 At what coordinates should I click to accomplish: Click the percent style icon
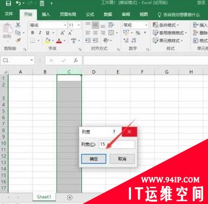click(x=138, y=33)
